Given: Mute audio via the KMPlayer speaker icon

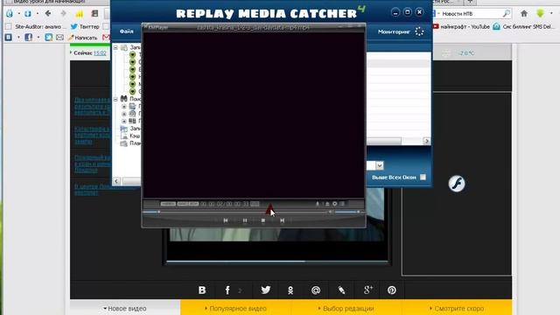Looking at the screenshot, I should click(331, 212).
